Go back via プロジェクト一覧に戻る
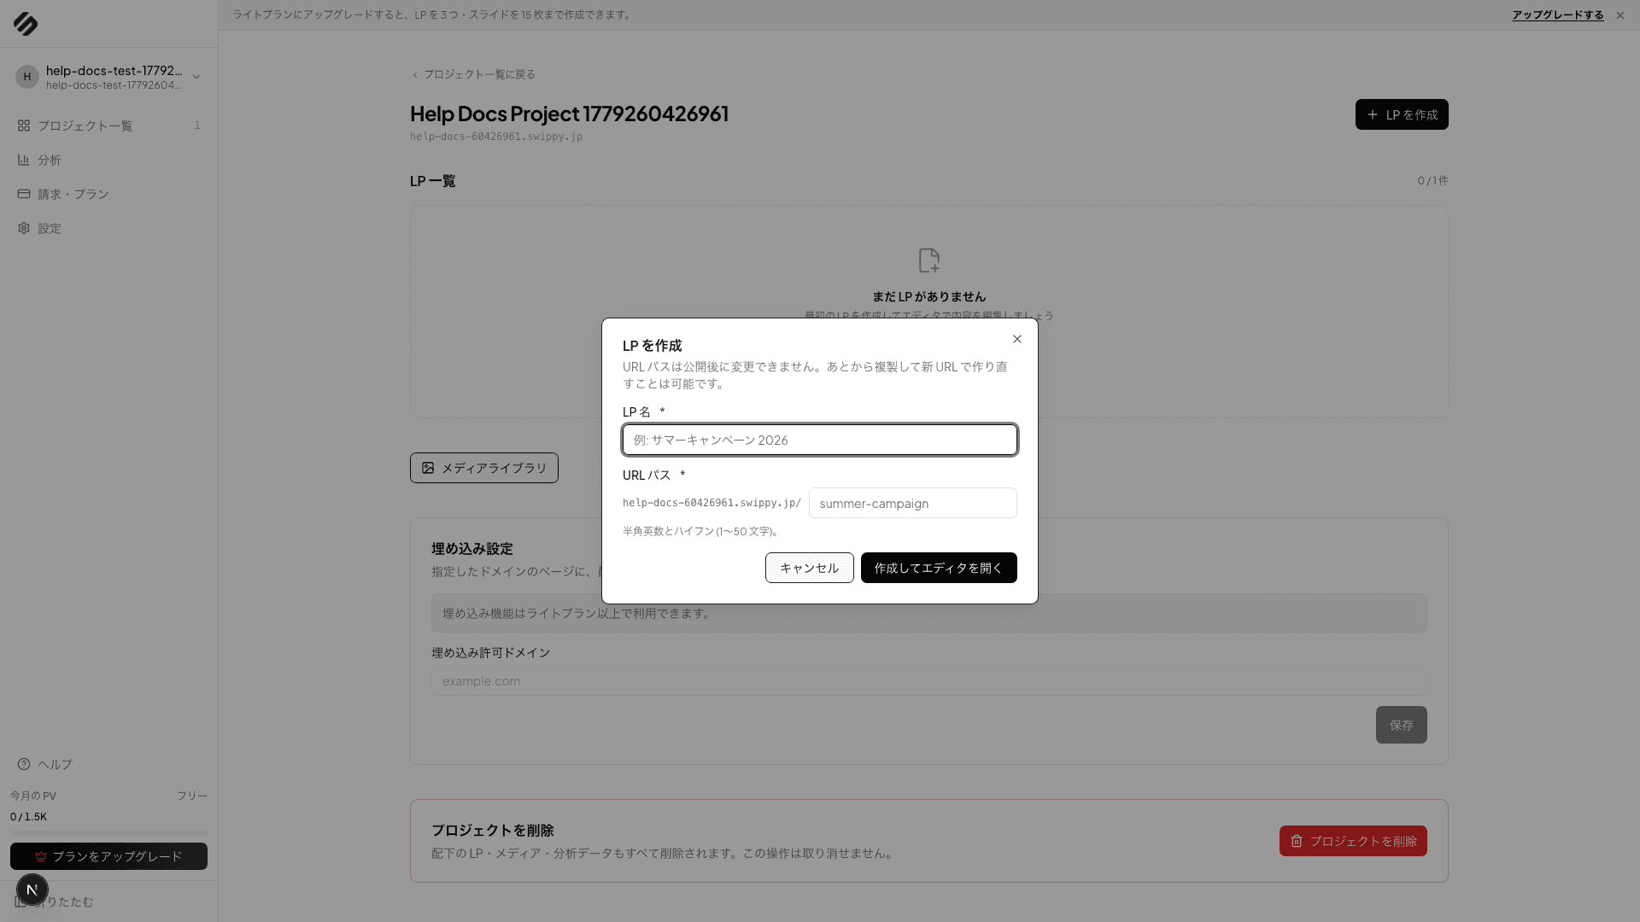Screen dimensions: 1640x922 pos(474,74)
